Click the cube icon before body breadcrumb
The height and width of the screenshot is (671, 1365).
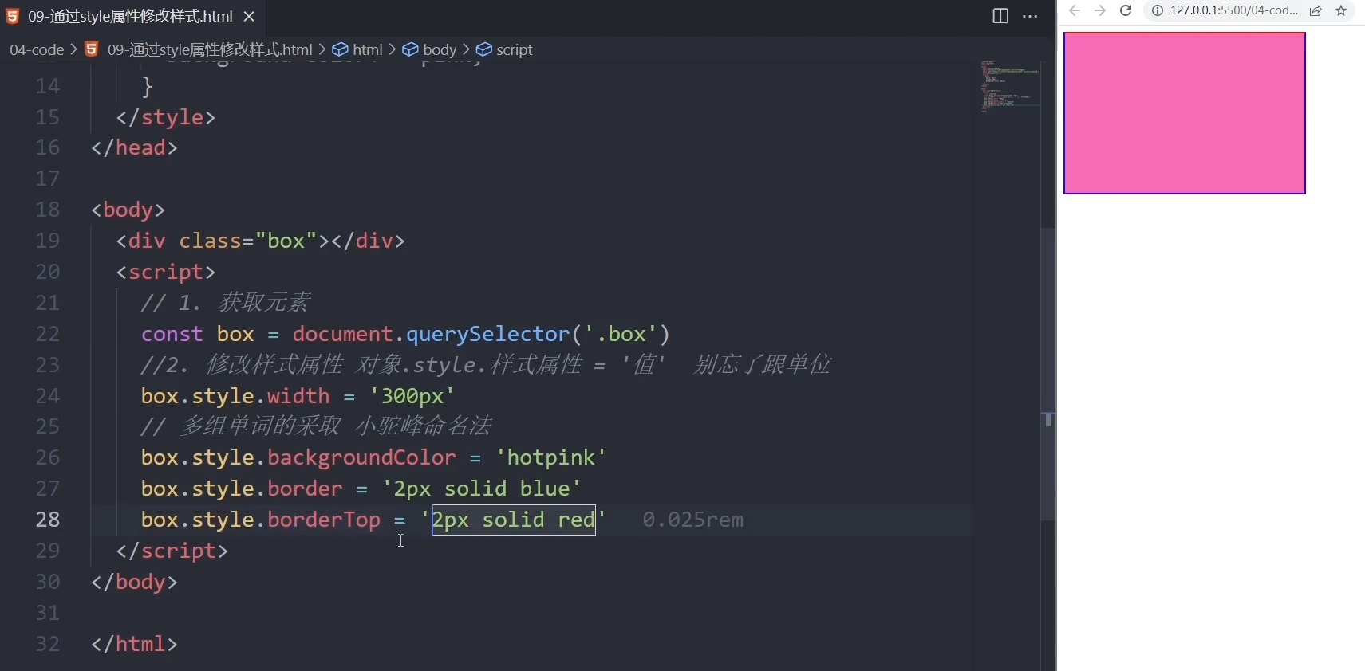pyautogui.click(x=410, y=49)
